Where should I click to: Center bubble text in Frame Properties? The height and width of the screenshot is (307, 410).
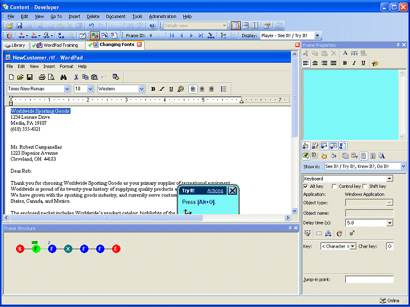[x=315, y=63]
